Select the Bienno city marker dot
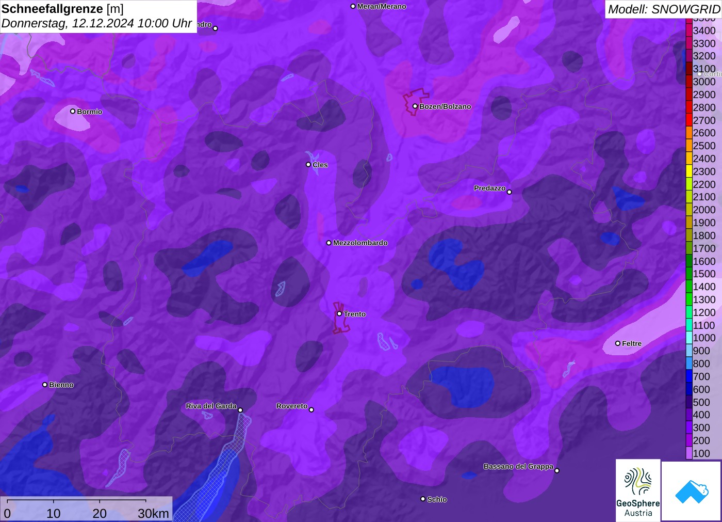Viewport: 722px width, 522px height. point(45,385)
